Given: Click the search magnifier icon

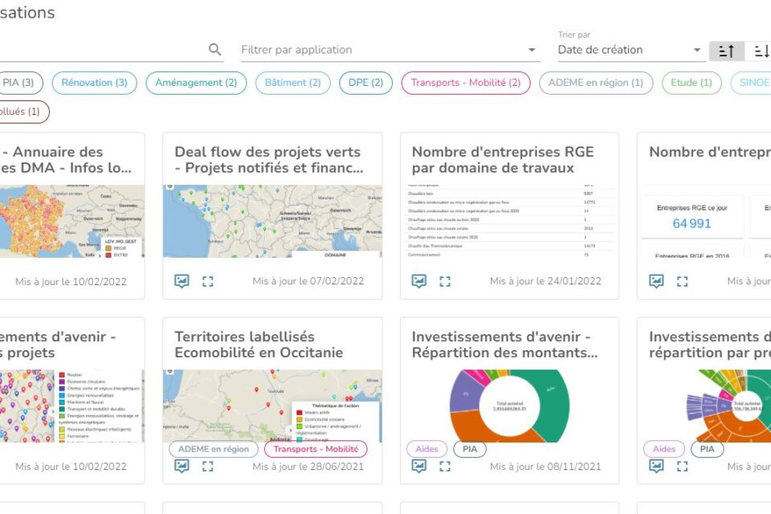Looking at the screenshot, I should (214, 50).
